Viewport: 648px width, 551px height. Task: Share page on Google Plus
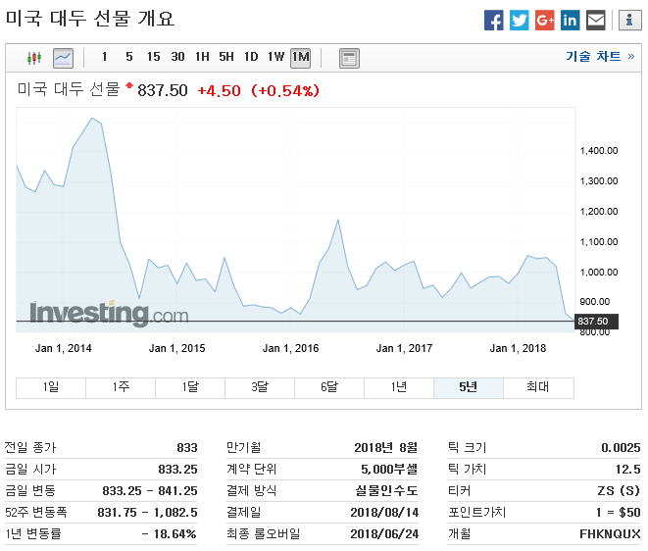545,21
